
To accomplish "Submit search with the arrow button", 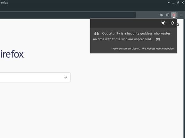I will tap(66, 77).
